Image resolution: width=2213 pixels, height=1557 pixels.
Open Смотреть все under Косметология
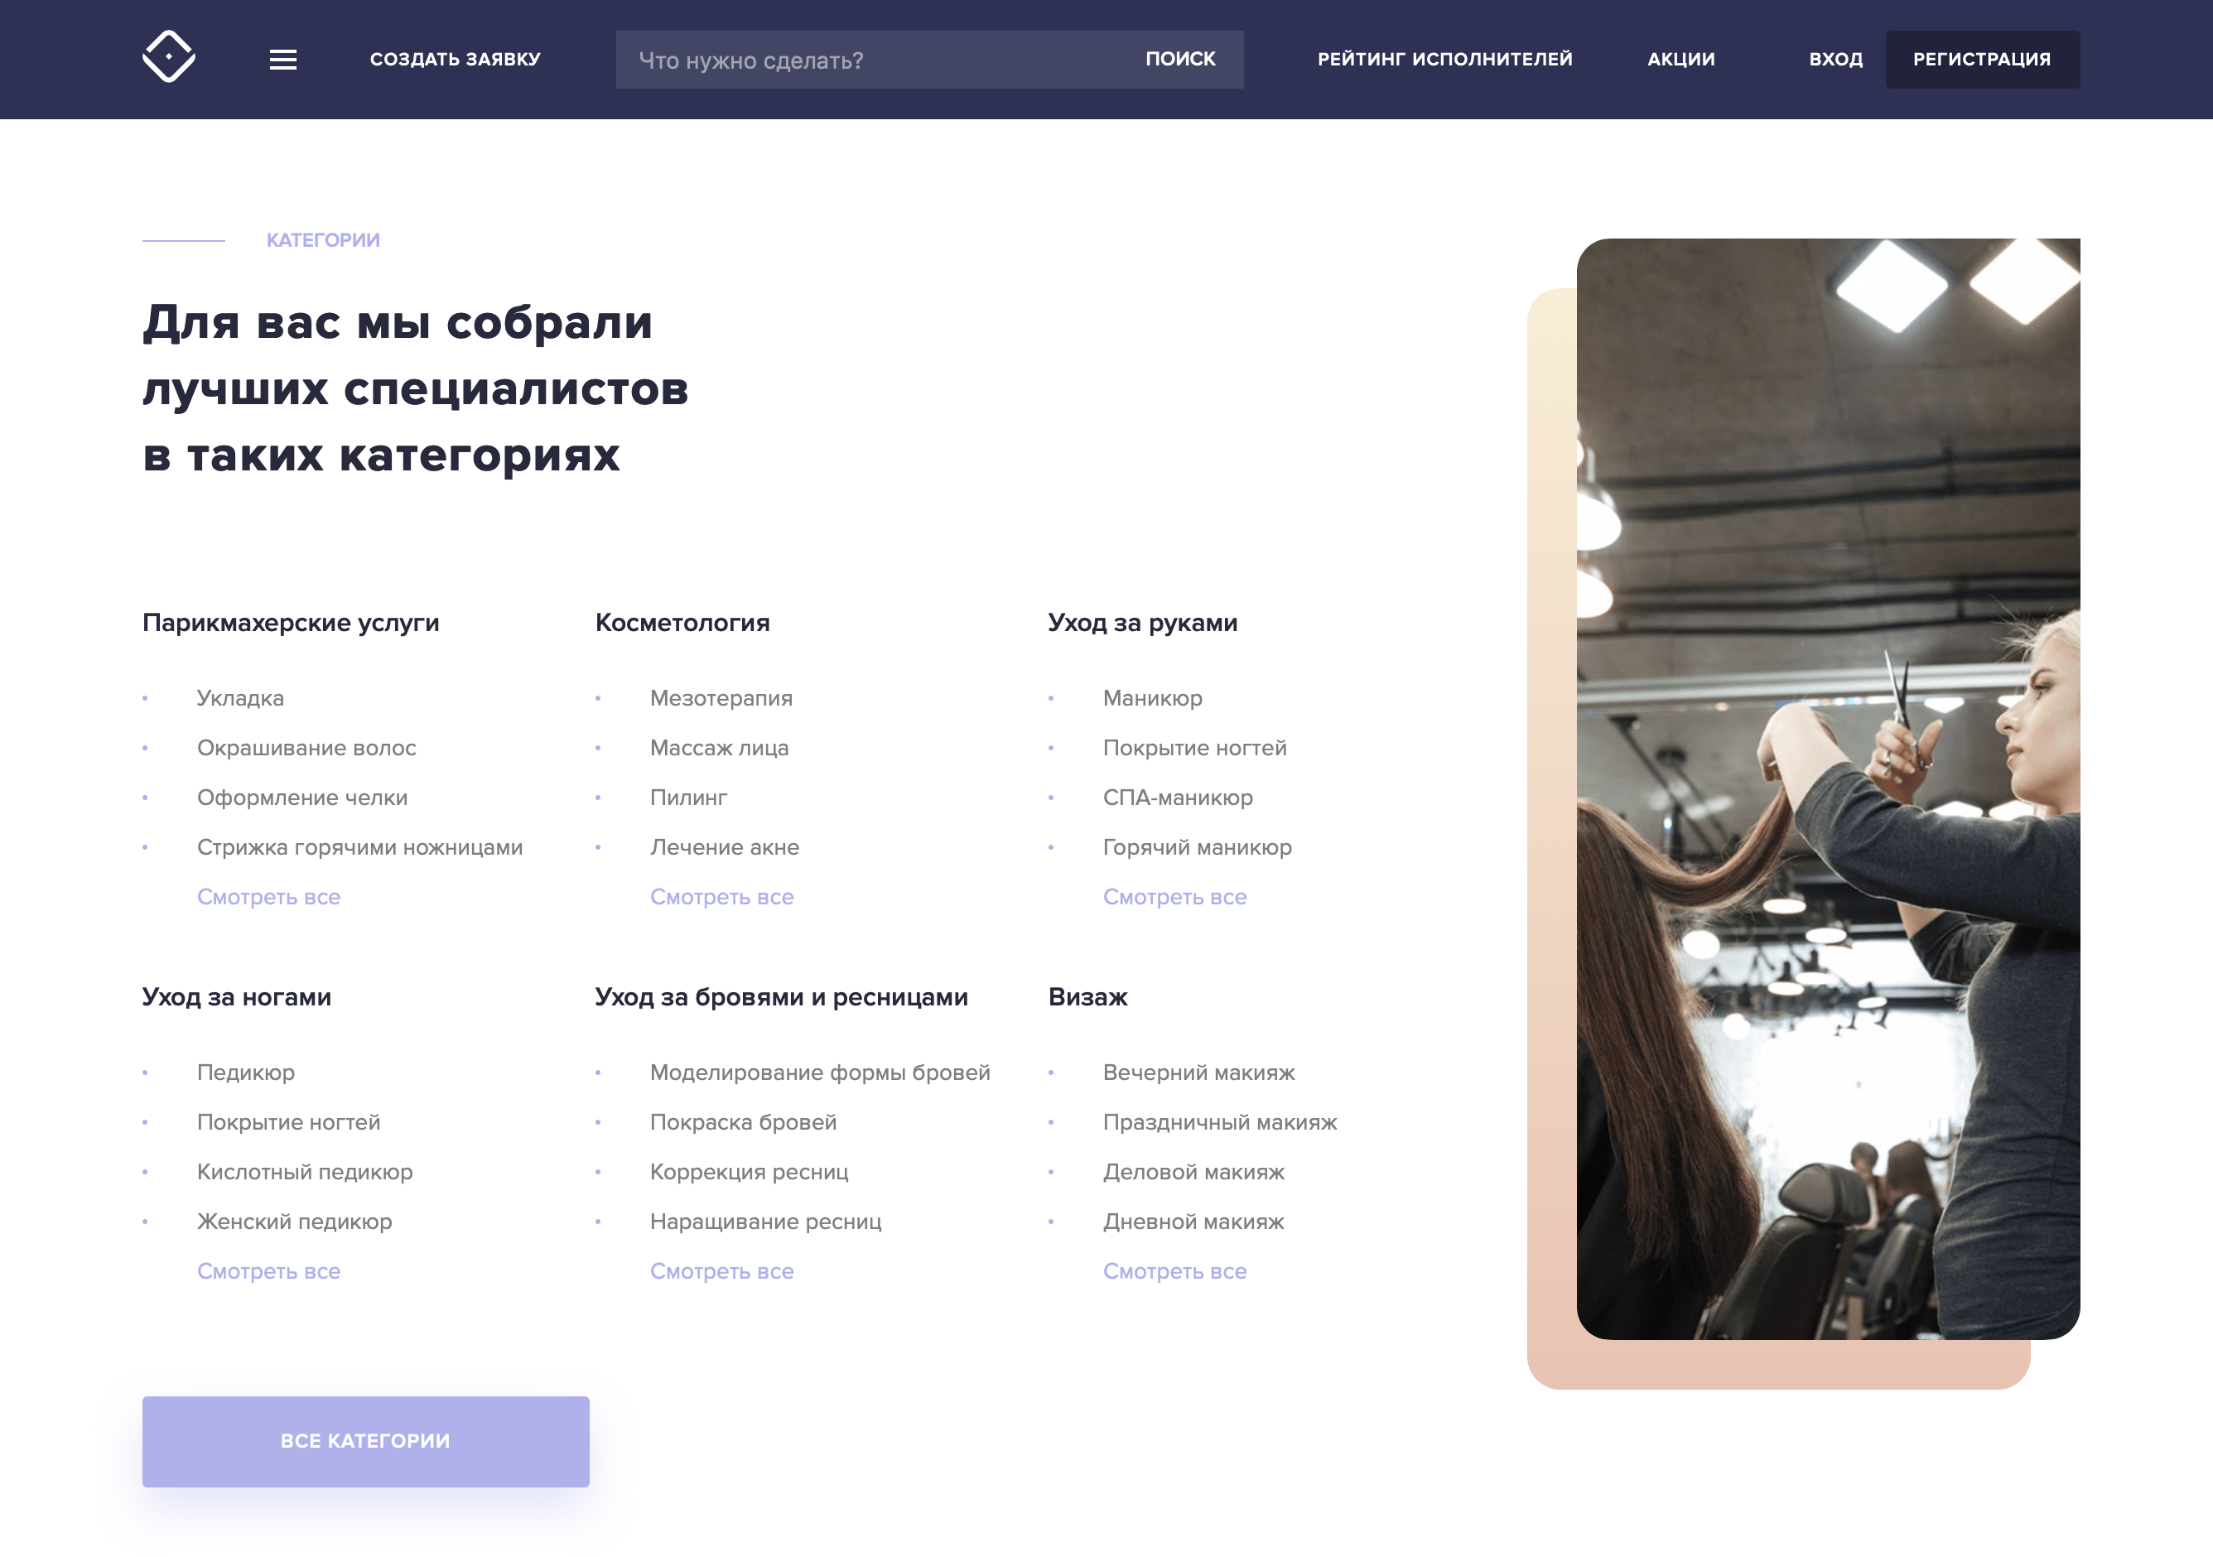[722, 897]
